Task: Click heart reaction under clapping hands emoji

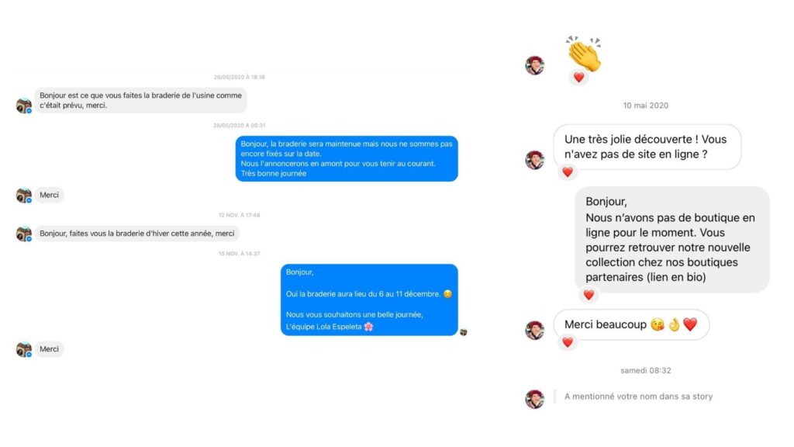Action: [x=578, y=78]
